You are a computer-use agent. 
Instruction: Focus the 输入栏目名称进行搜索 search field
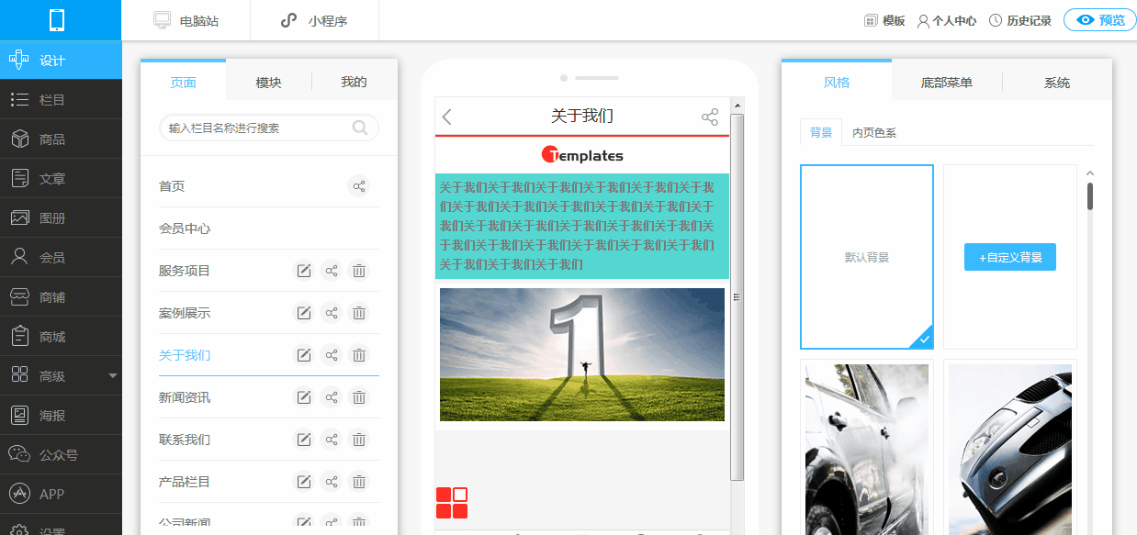(268, 128)
